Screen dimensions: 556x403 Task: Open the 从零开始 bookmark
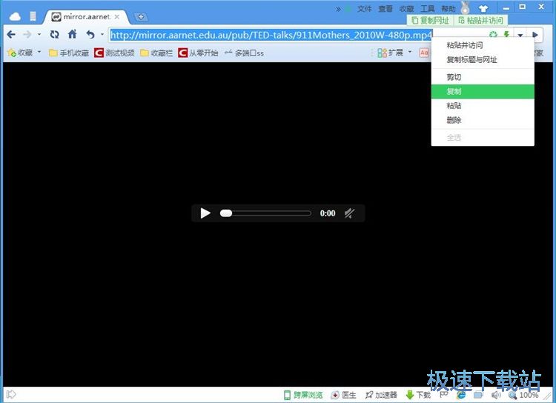tap(198, 53)
